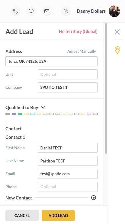Open the help question mark icon
This screenshot has width=125, height=224.
pyautogui.click(x=66, y=11)
